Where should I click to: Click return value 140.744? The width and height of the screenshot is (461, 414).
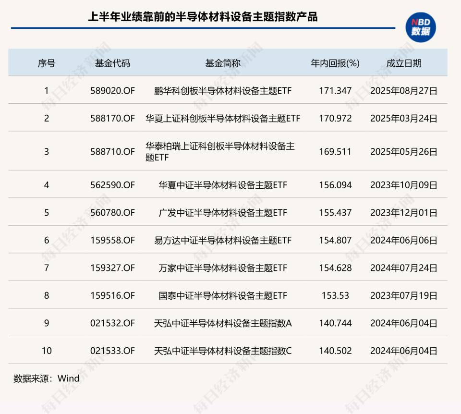[335, 323]
